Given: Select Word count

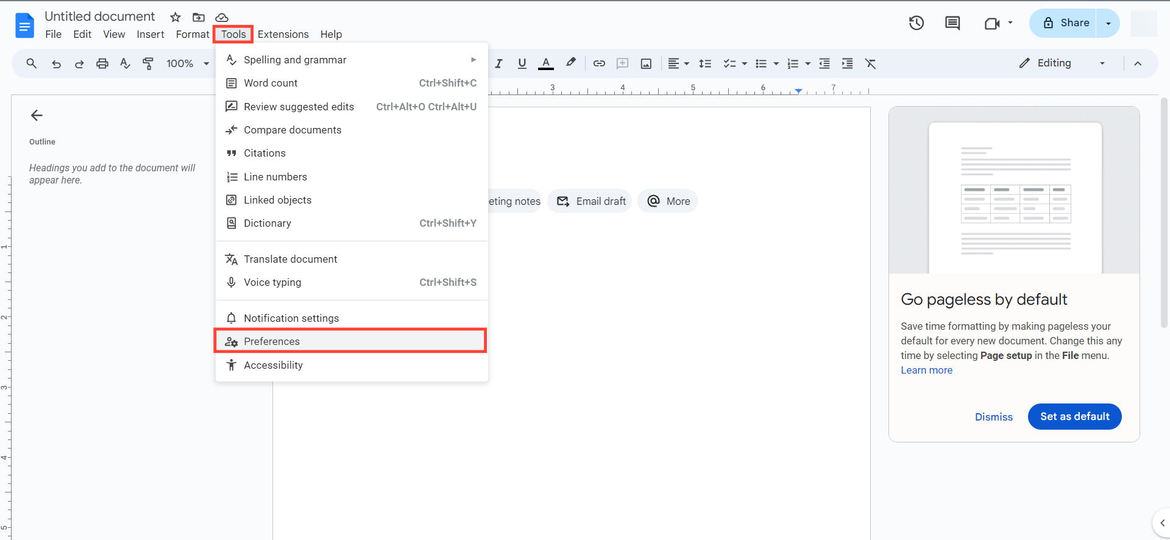Looking at the screenshot, I should click(x=352, y=83).
